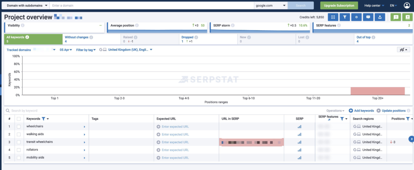Open the blue filter button beside Credits
The width and height of the screenshot is (414, 170).
tap(344, 17)
